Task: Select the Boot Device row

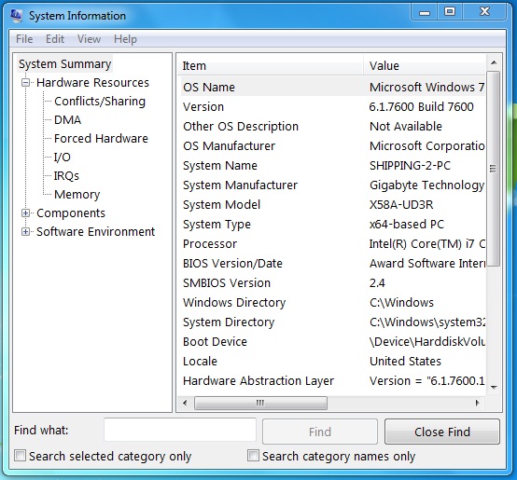Action: (x=333, y=342)
